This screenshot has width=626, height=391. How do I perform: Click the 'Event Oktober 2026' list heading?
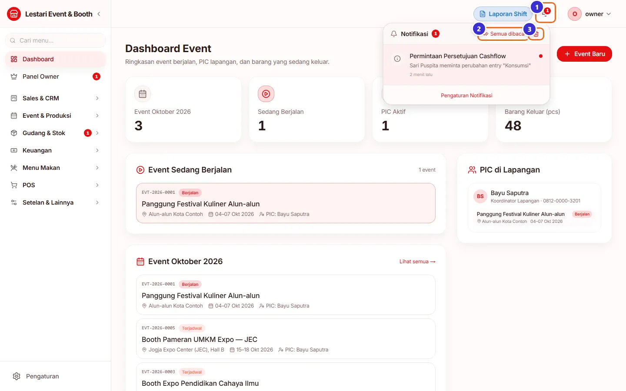(185, 262)
